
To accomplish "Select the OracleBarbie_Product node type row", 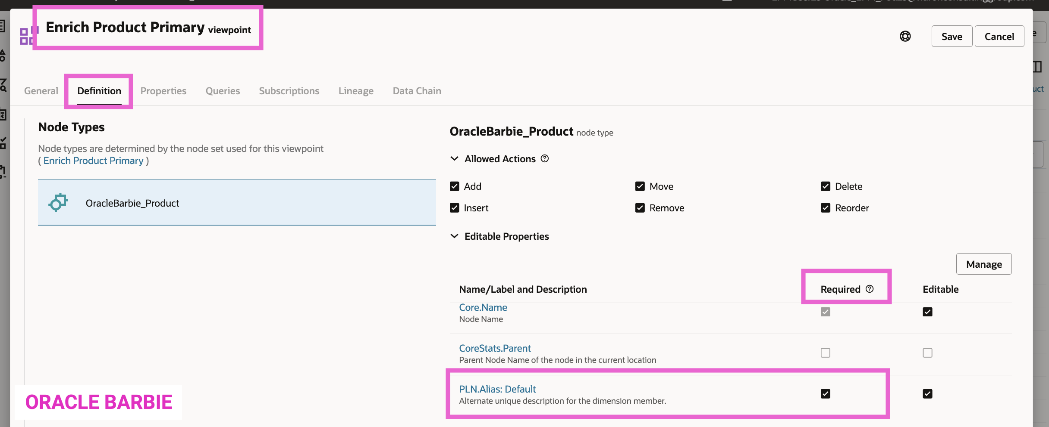I will tap(237, 203).
